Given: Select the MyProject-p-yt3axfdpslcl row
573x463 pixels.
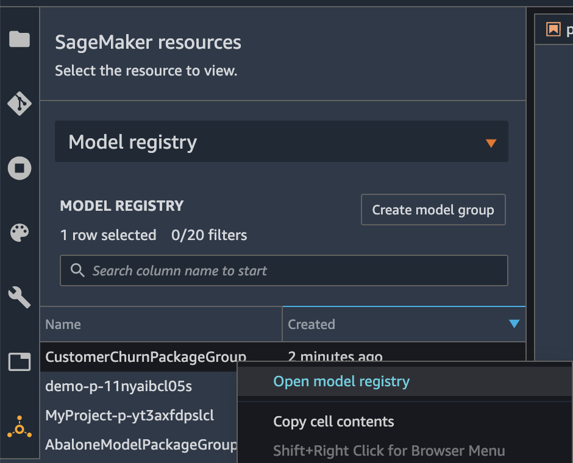Looking at the screenshot, I should point(139,415).
